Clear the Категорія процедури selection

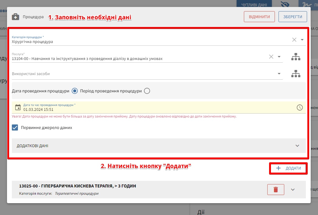[294, 40]
